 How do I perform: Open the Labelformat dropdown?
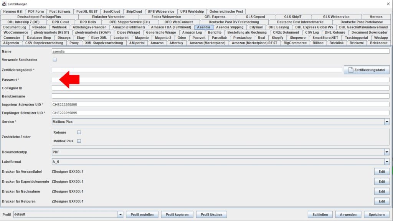coord(387,162)
